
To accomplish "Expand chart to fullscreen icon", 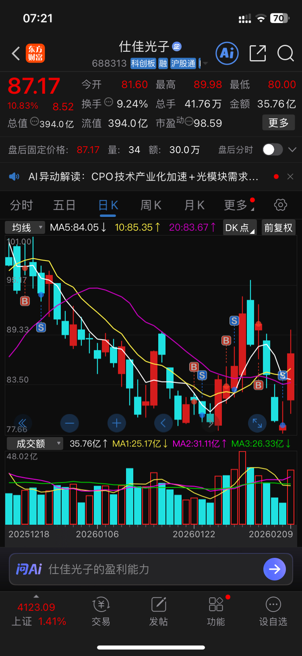I will pos(257,423).
